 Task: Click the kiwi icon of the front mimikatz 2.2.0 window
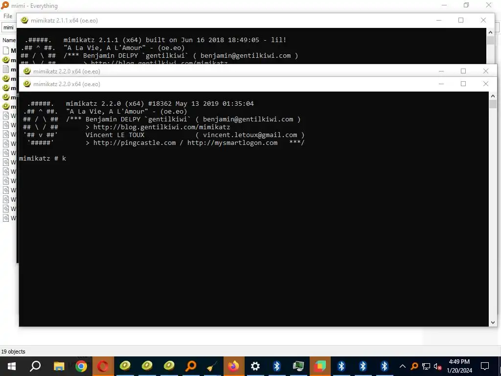(27, 84)
